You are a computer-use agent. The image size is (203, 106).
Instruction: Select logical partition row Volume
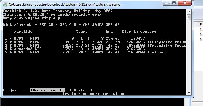[85, 52]
